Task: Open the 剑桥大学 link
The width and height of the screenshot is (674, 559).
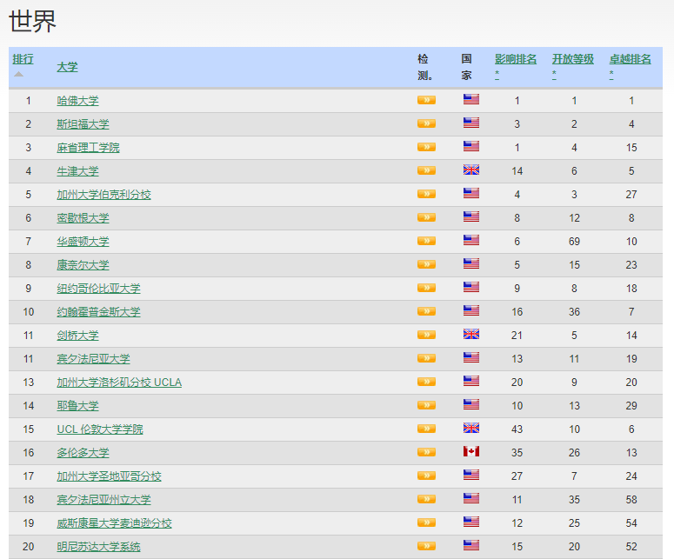Action: (x=77, y=336)
